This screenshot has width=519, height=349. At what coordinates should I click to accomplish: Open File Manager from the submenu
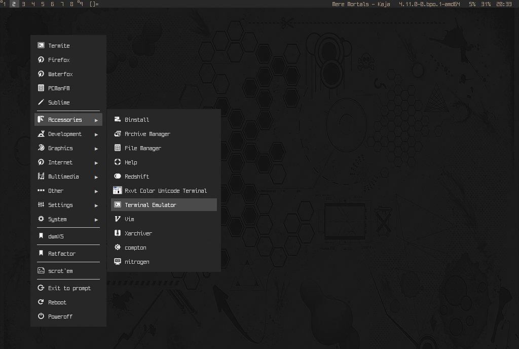point(164,148)
